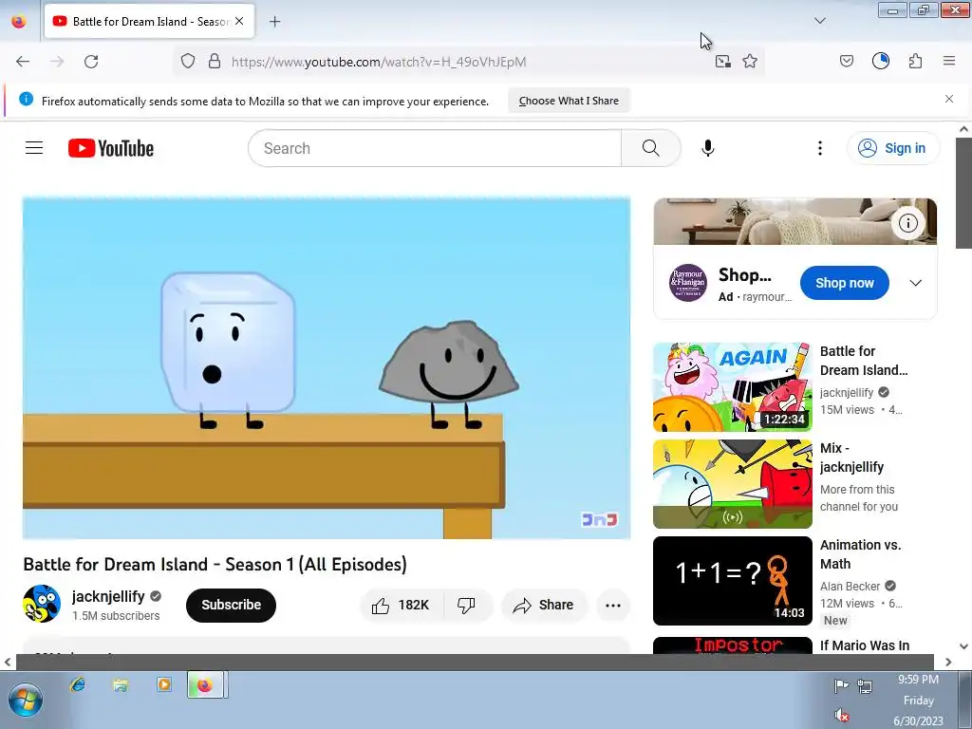
Task: Click the Action Center flag tray icon
Action: point(841,685)
